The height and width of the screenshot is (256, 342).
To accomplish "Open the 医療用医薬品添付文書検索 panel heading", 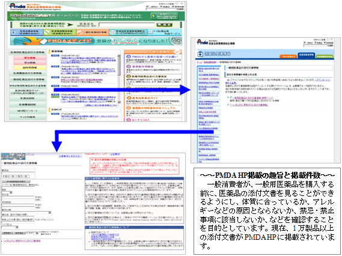I will pyautogui.click(x=149, y=76).
